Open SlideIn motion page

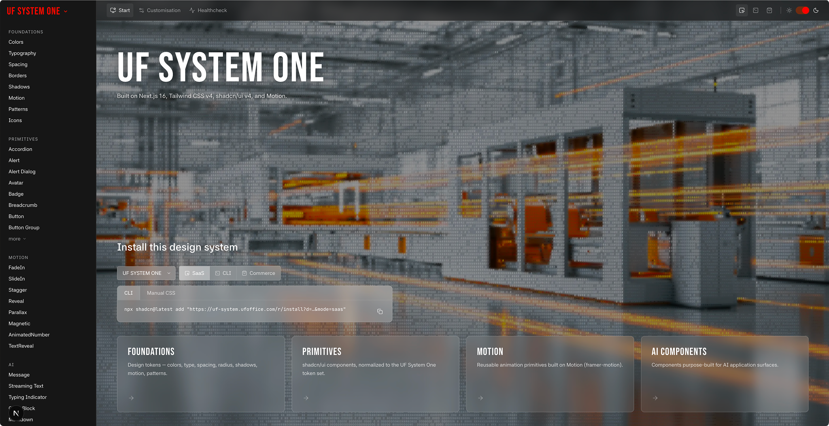[x=17, y=279]
